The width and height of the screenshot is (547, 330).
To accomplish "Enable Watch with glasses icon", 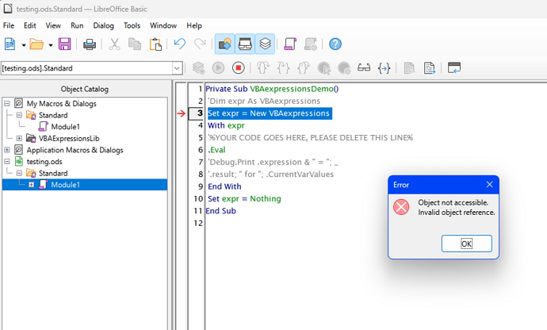I will pyautogui.click(x=364, y=67).
